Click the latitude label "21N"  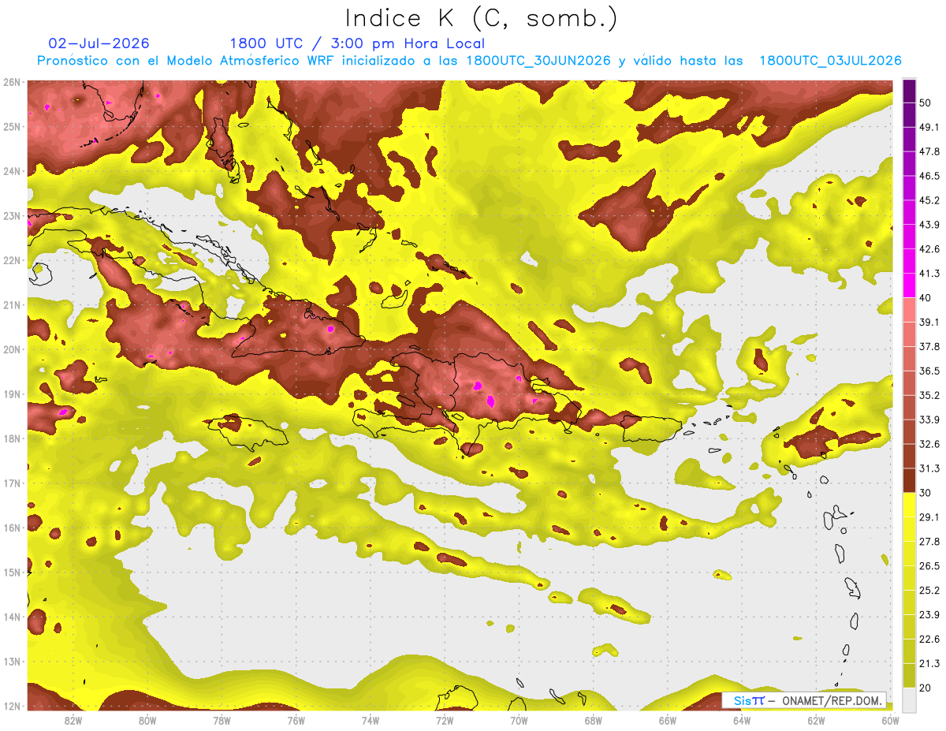[x=11, y=305]
